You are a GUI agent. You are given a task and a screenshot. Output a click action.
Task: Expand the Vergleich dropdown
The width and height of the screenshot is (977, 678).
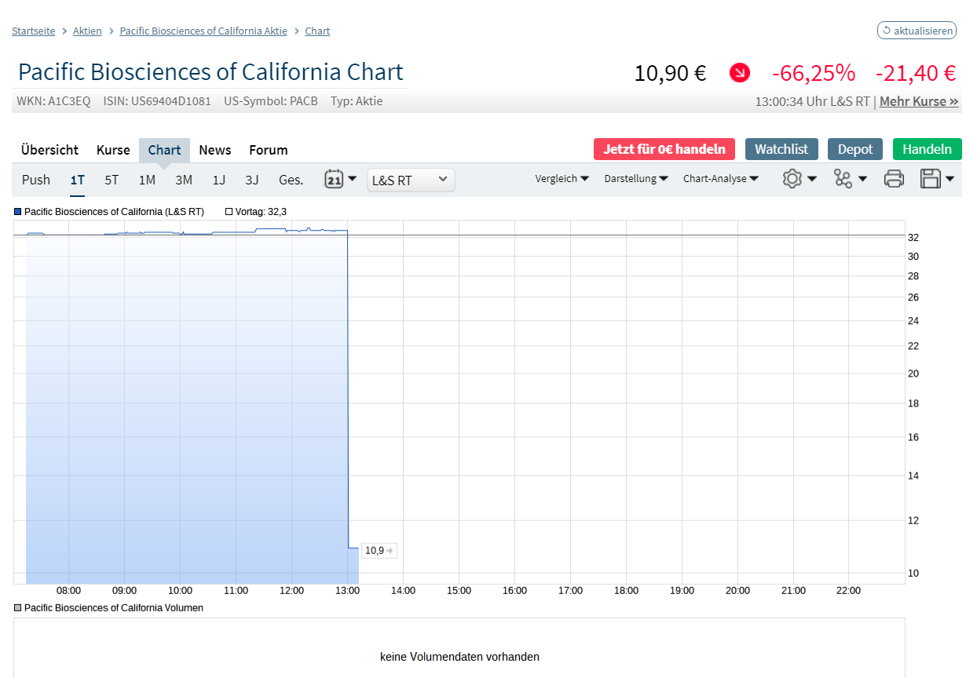pyautogui.click(x=562, y=179)
